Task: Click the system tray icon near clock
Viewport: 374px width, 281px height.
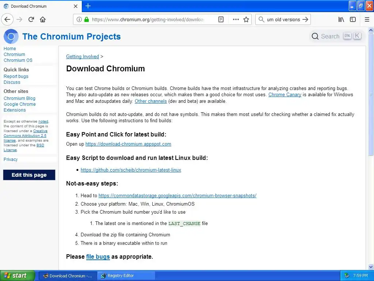Action: point(347,276)
